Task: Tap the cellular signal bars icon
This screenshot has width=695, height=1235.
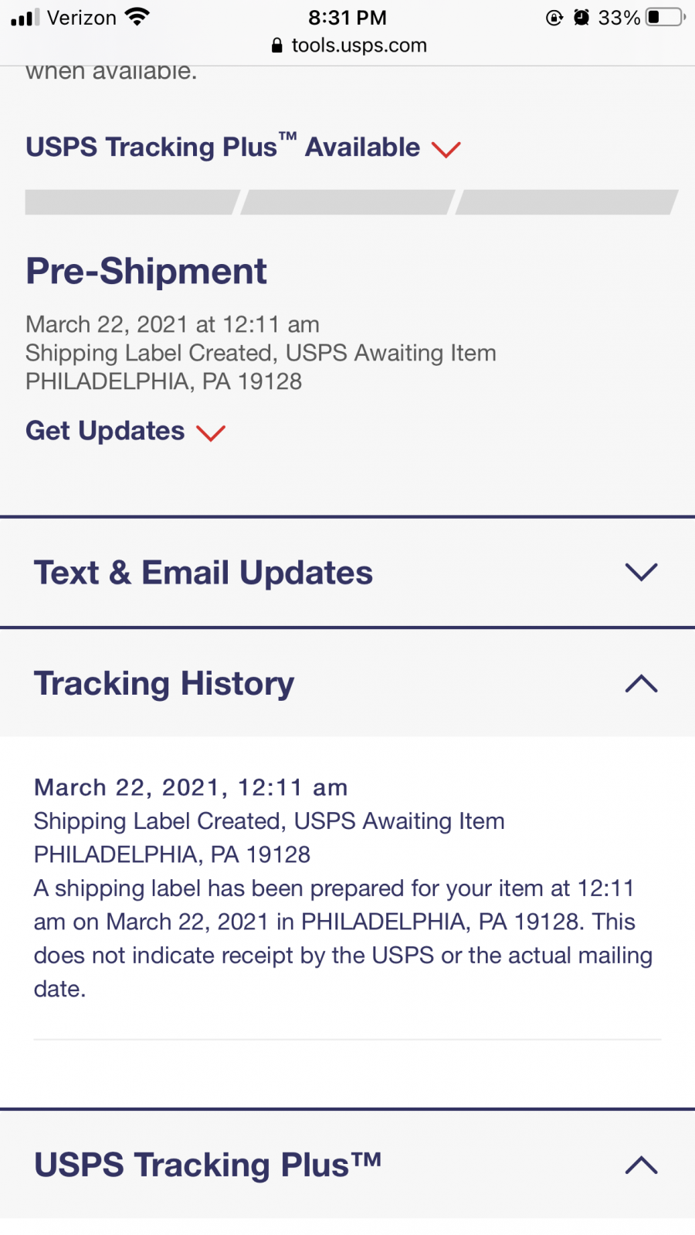Action: [25, 18]
